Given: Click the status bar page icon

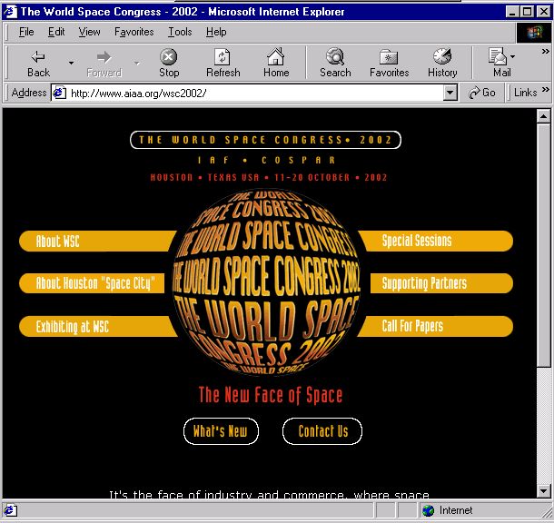Looking at the screenshot, I should coord(10,510).
